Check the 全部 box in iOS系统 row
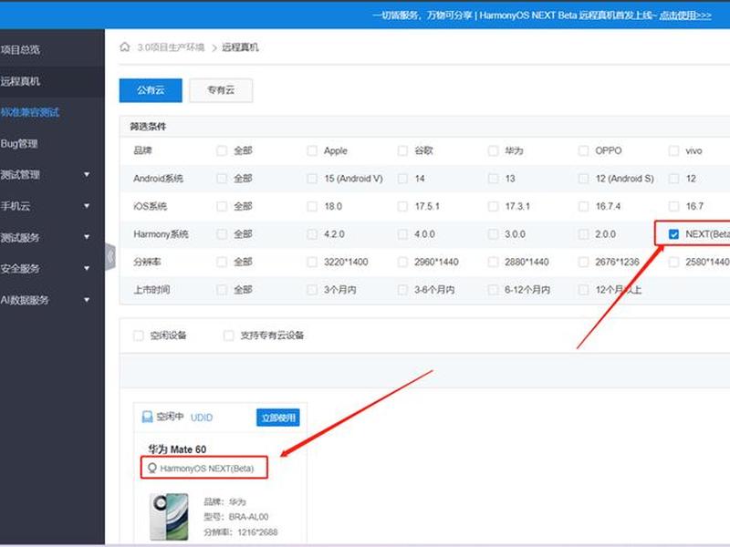730x547 pixels. (222, 206)
